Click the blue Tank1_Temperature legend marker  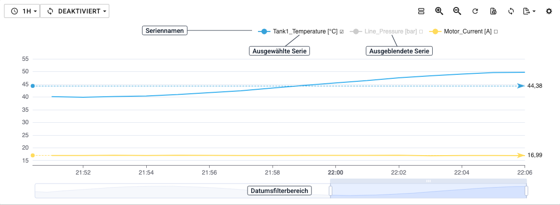coord(264,31)
